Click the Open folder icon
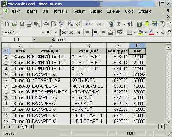Image resolution: width=172 pixels, height=137 pixels. pos(14,24)
